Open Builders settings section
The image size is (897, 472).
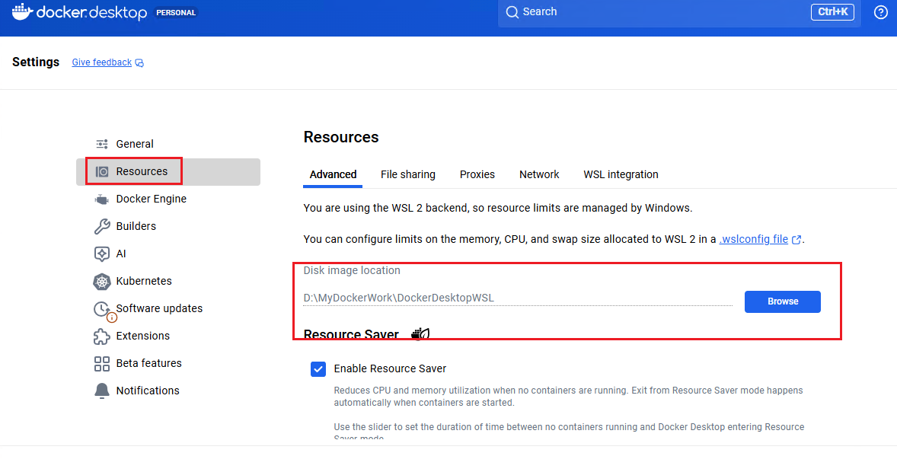coord(168,227)
